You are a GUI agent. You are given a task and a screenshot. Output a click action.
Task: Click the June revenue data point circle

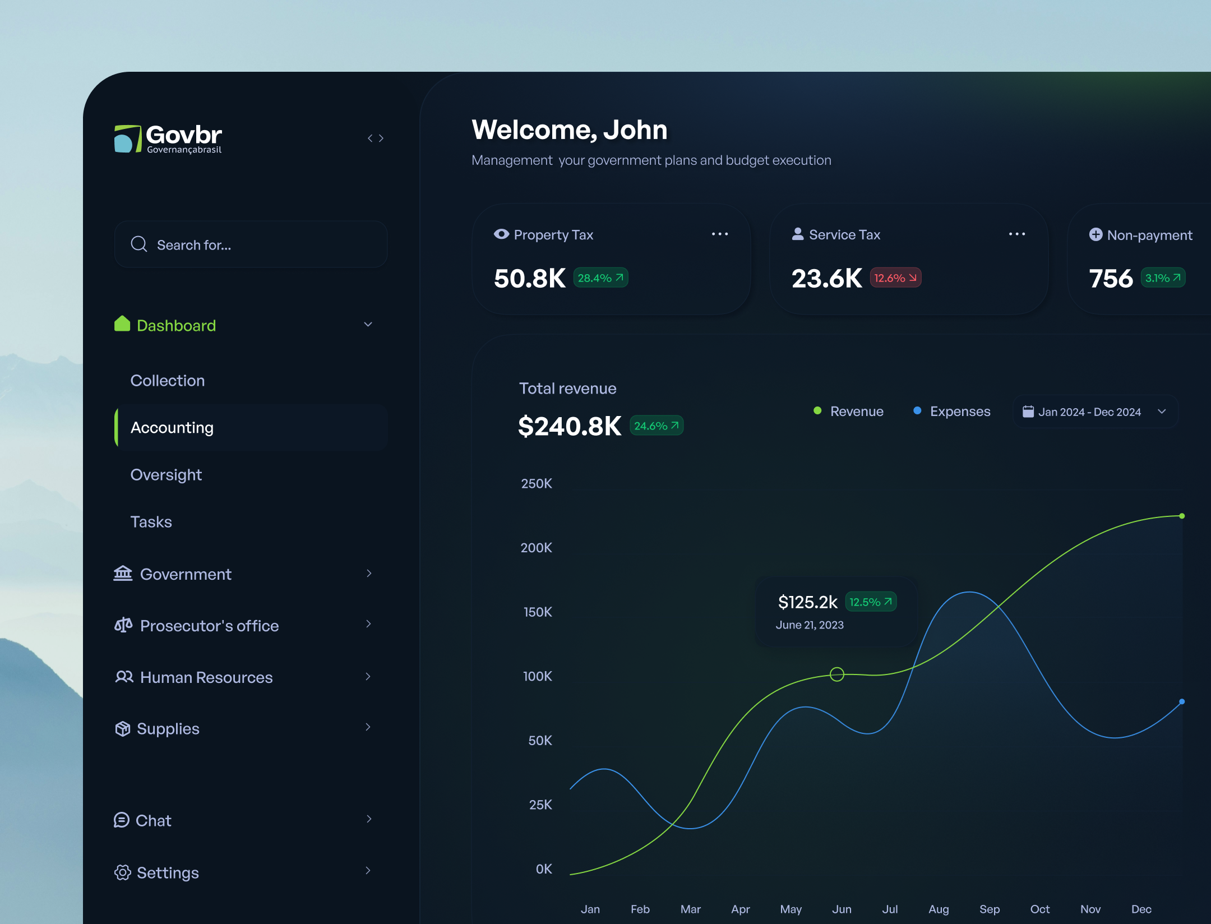[x=837, y=674]
